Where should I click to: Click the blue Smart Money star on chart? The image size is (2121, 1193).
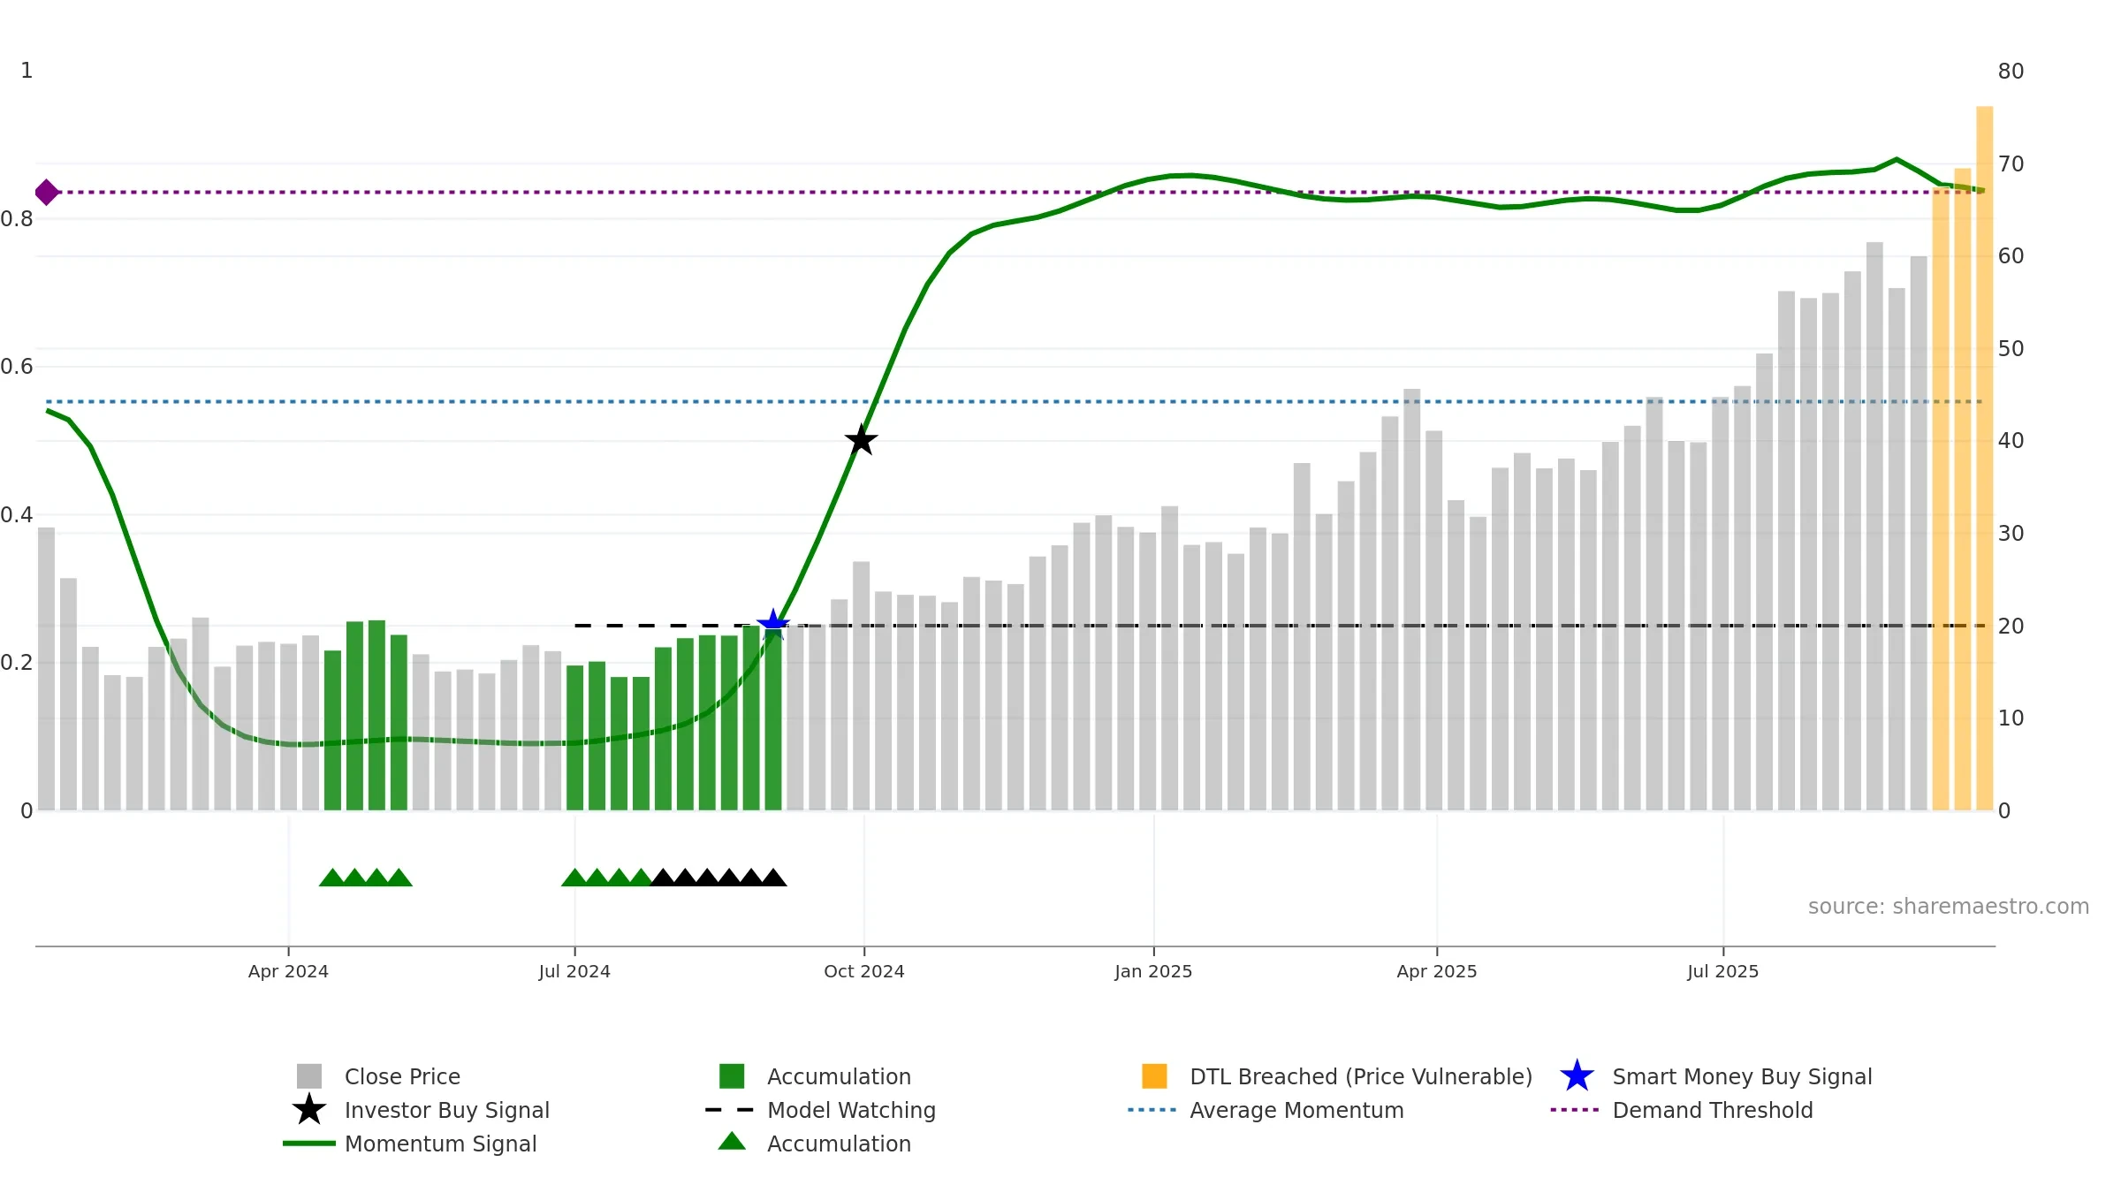[x=773, y=625]
